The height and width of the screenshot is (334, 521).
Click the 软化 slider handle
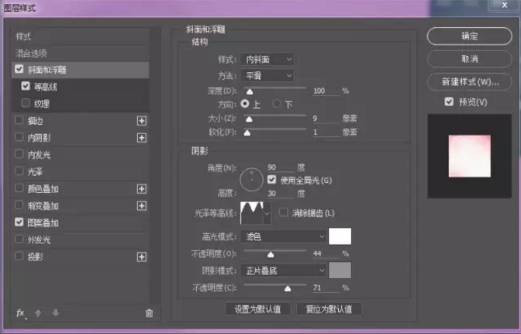click(247, 133)
